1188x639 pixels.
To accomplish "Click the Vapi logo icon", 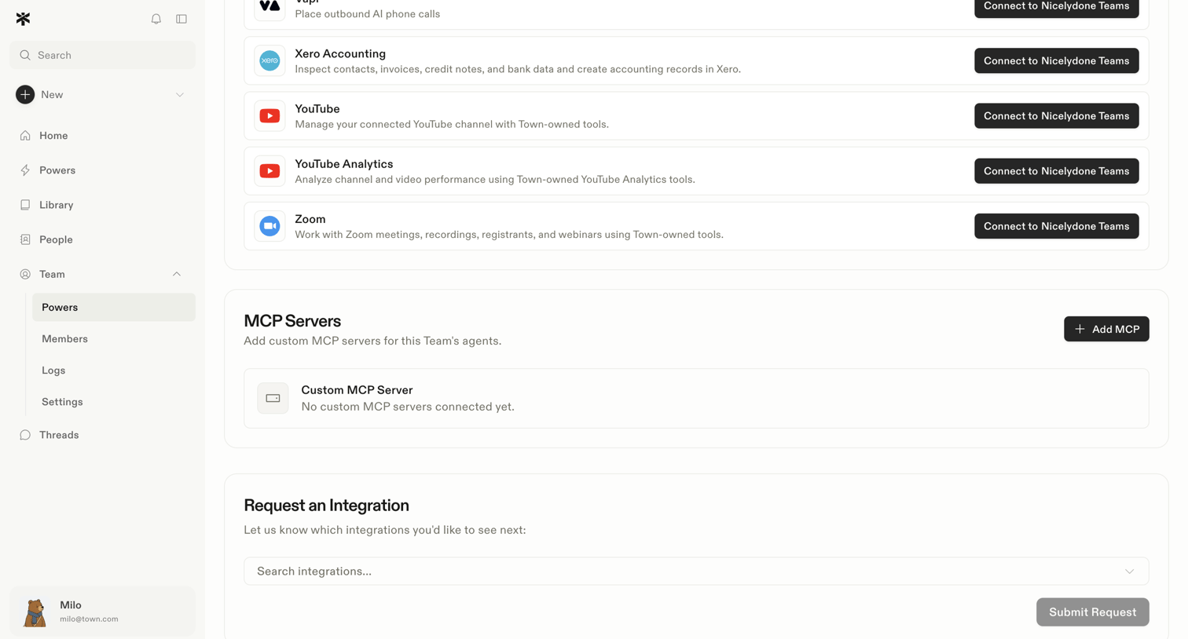I will tap(269, 6).
